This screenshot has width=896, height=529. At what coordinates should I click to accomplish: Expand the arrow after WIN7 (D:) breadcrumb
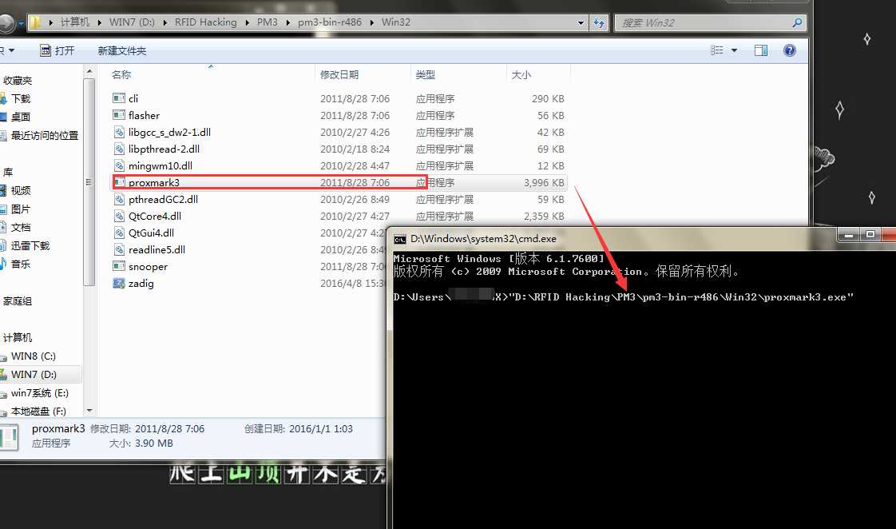(x=165, y=22)
